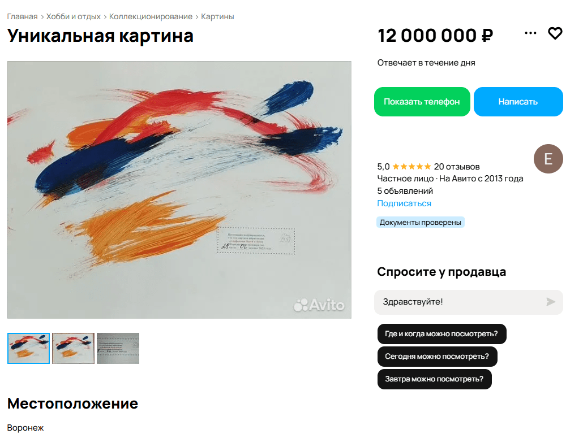Choose 'Завтра можно посмотреть?' quick question
Viewport: 583px width, 434px height.
tap(434, 379)
